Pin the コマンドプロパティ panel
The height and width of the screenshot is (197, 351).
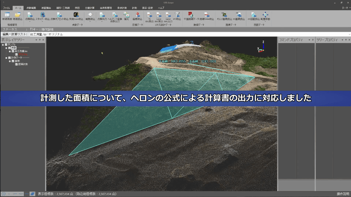[313, 40]
